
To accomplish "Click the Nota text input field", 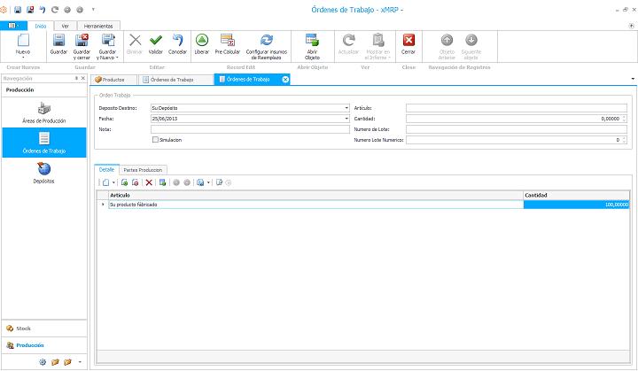I will pos(250,129).
